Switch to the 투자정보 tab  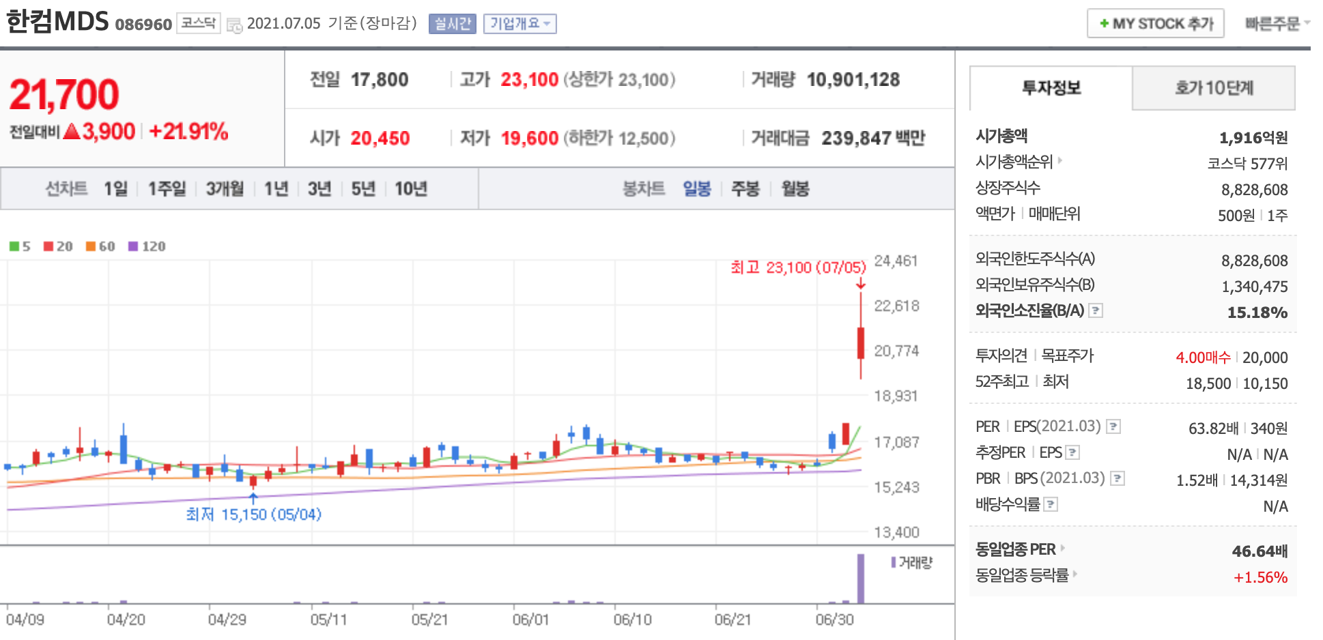[x=1051, y=88]
